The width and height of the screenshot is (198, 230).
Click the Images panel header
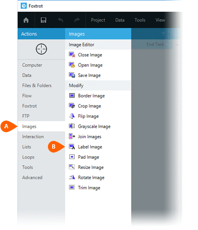pyautogui.click(x=98, y=34)
